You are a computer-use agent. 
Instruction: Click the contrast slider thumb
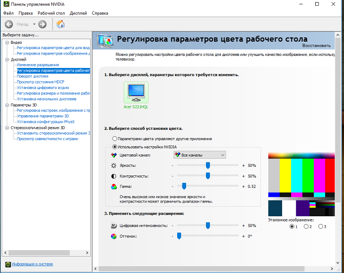[208, 176]
